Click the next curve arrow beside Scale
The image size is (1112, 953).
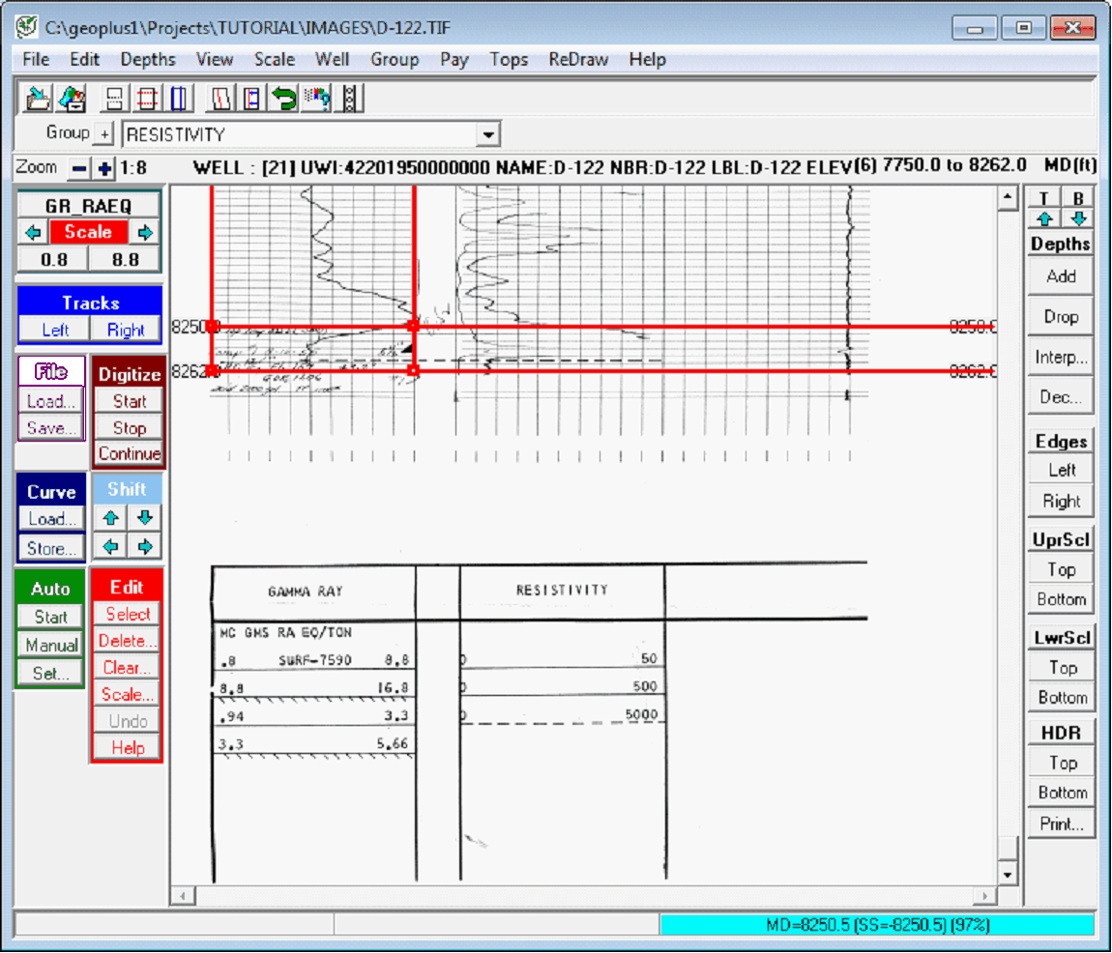[x=145, y=232]
